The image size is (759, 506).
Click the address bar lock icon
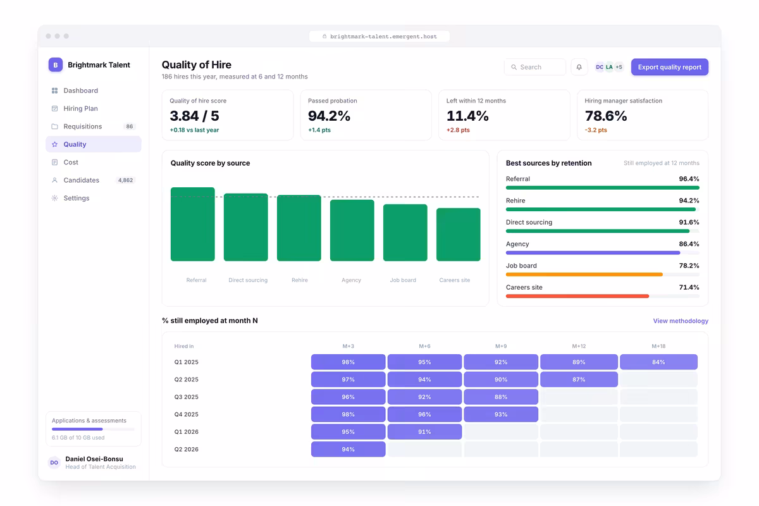[324, 37]
